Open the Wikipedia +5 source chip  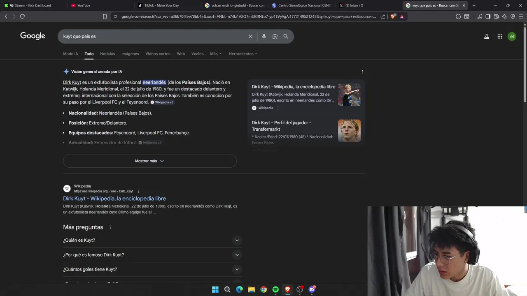click(162, 102)
